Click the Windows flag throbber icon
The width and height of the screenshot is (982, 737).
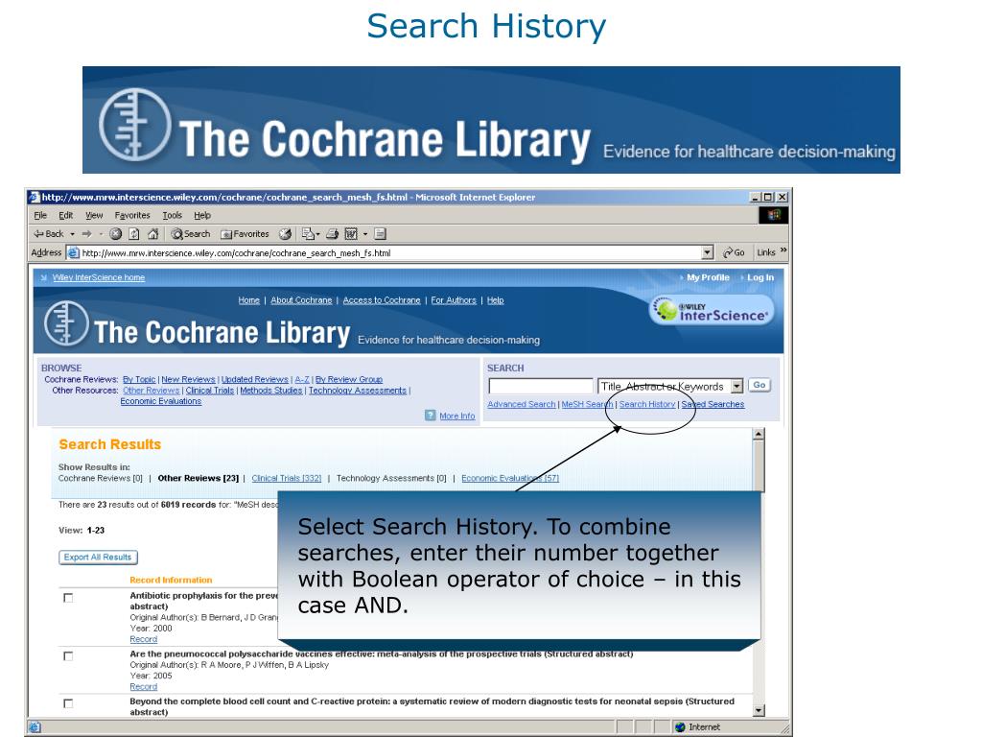point(774,215)
